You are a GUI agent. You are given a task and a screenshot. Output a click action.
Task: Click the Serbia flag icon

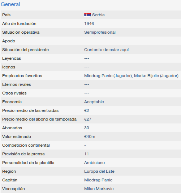(x=87, y=15)
